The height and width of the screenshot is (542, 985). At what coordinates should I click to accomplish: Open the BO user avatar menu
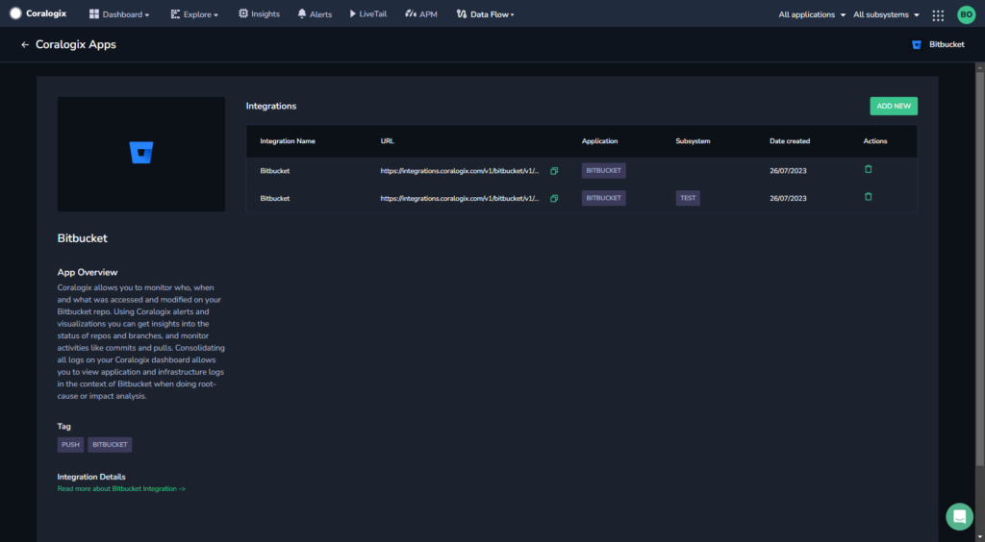[966, 14]
